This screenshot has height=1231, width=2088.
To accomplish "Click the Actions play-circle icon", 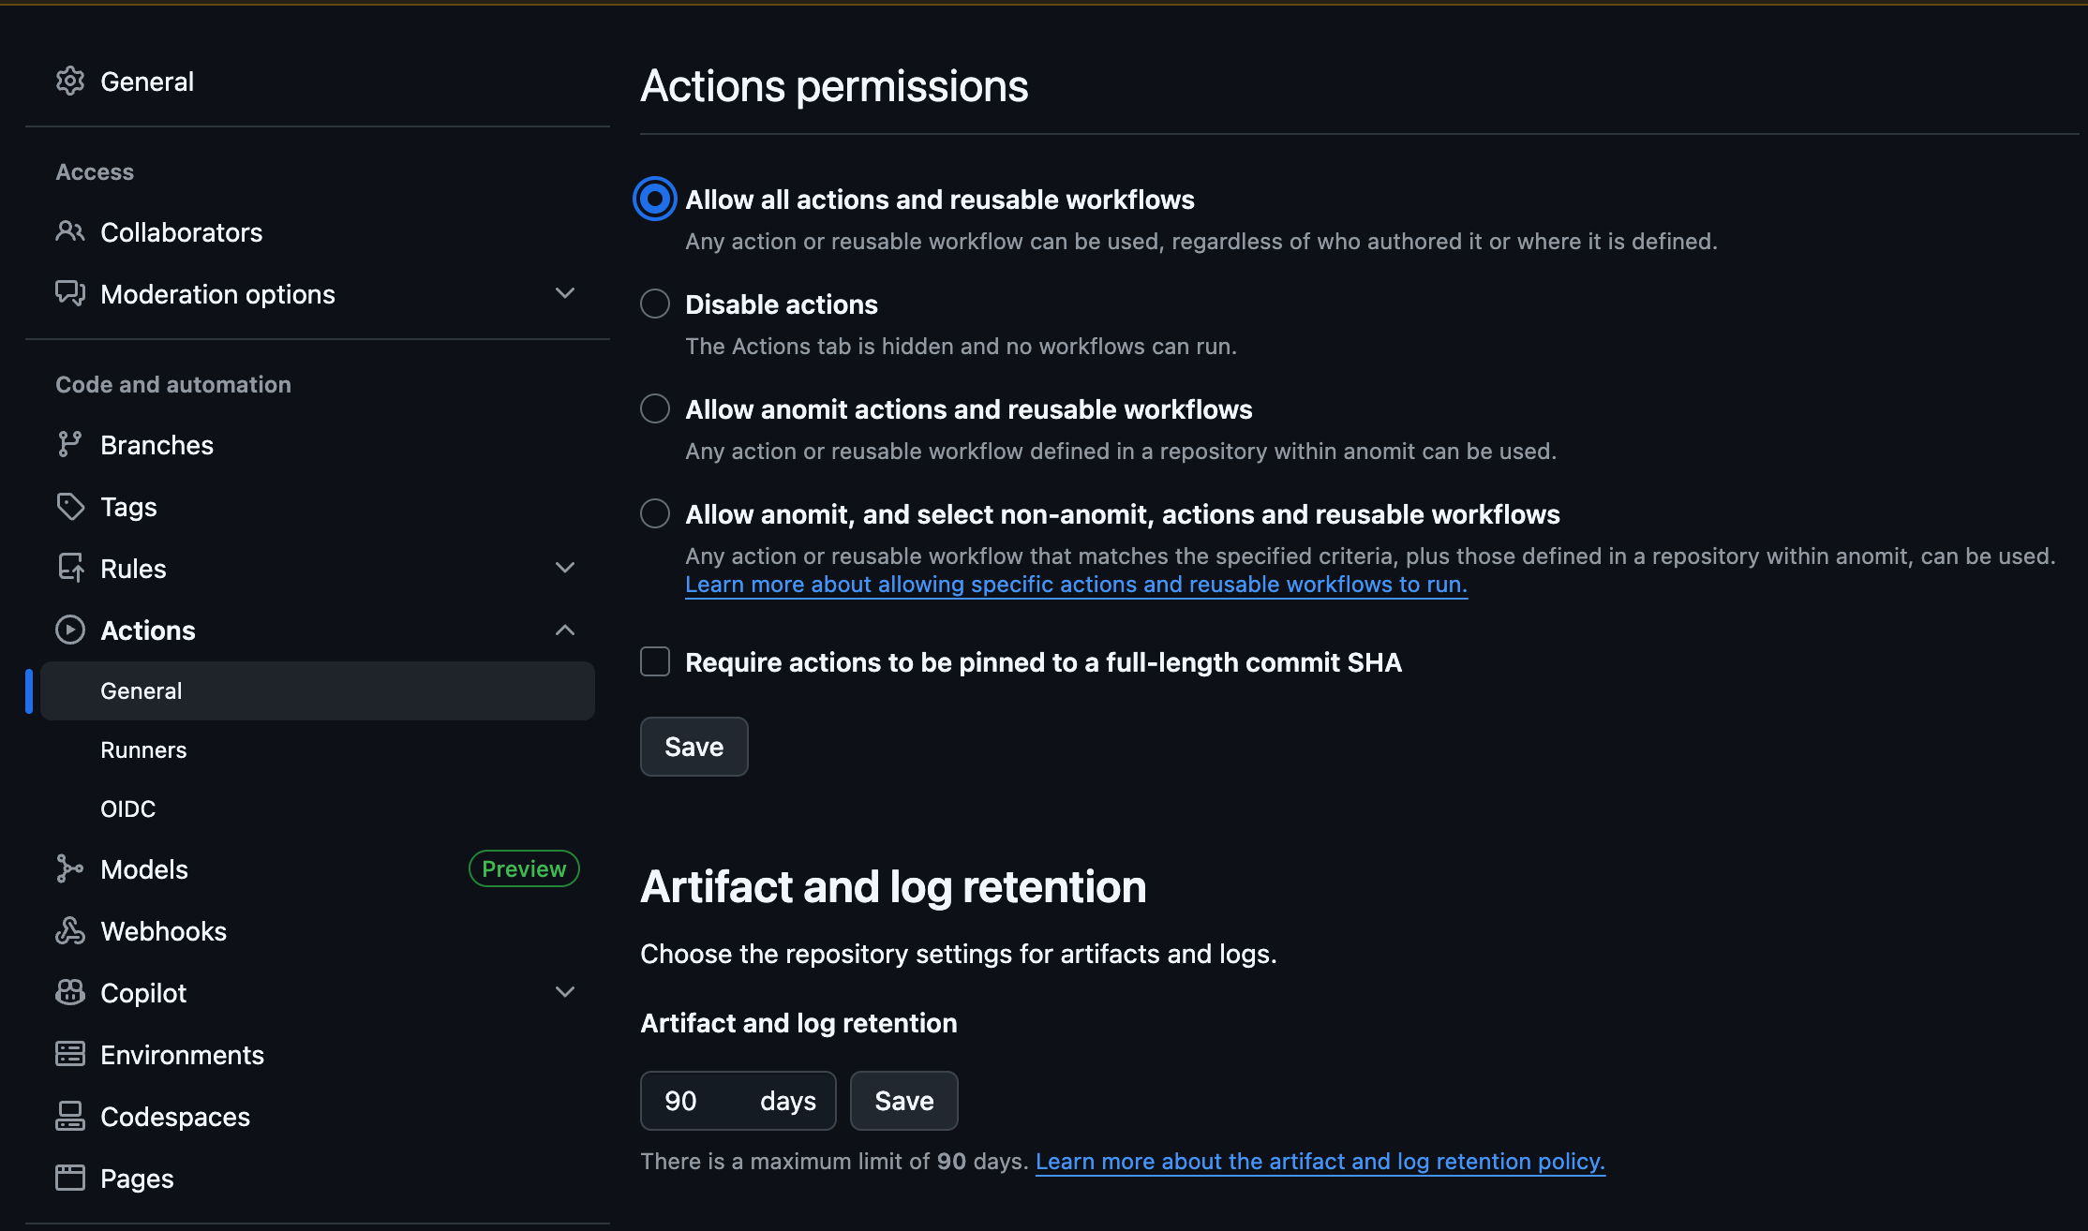I will coord(70,630).
